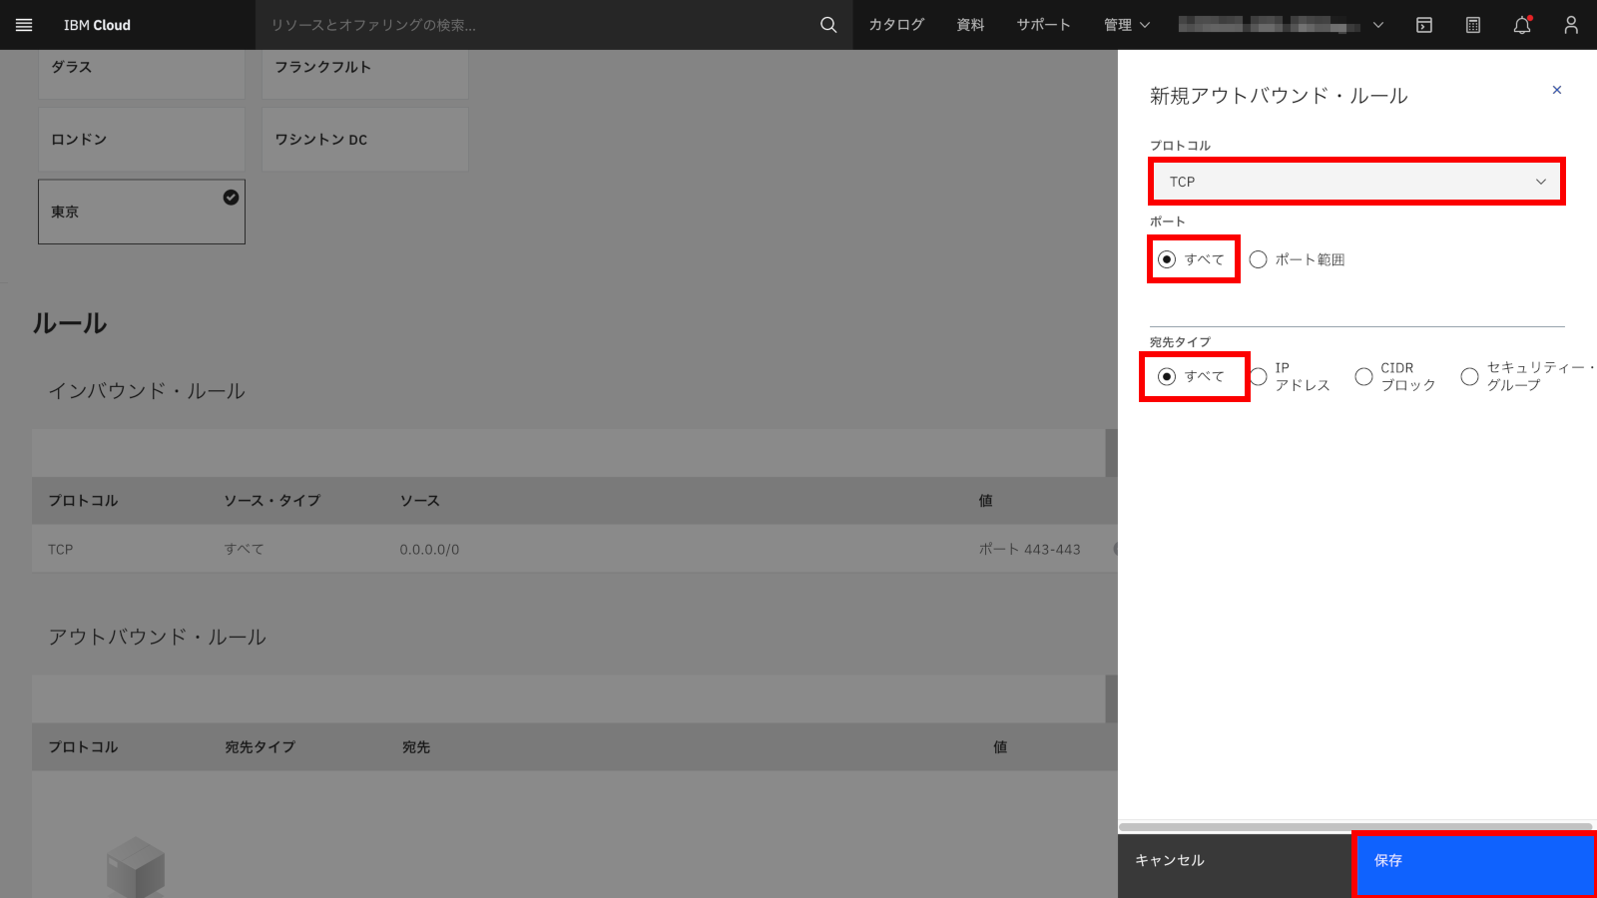
Task: Select the すべて port radio button
Action: tap(1168, 258)
